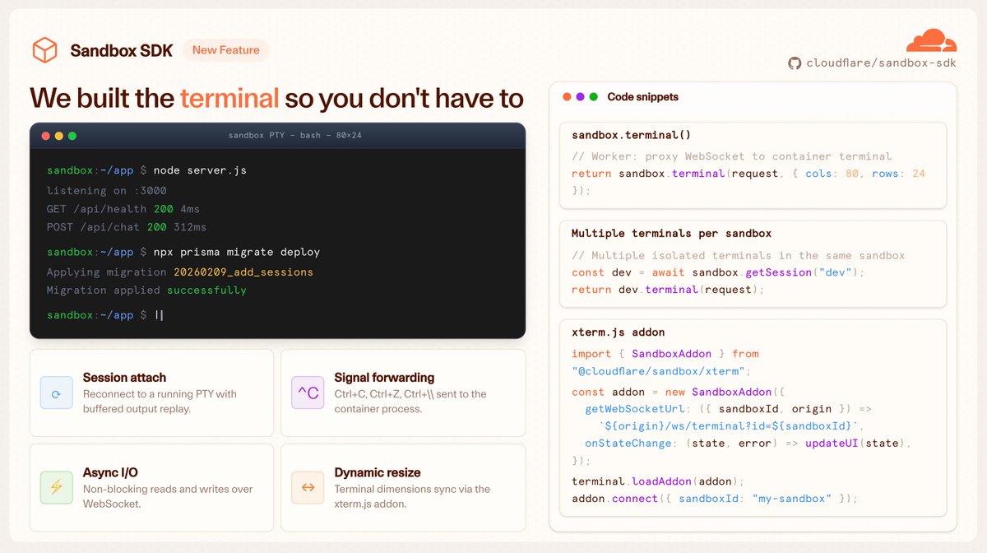Click purple dot in Code snippets header
Viewport: 987px width, 553px height.
tap(580, 97)
